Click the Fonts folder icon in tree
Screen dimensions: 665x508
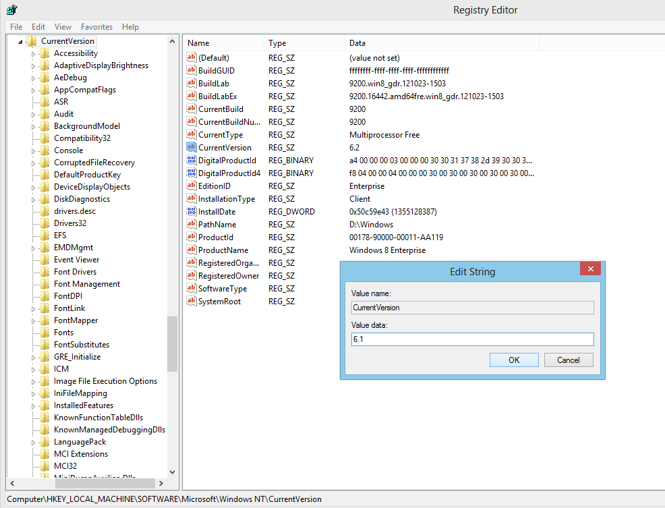pos(45,333)
